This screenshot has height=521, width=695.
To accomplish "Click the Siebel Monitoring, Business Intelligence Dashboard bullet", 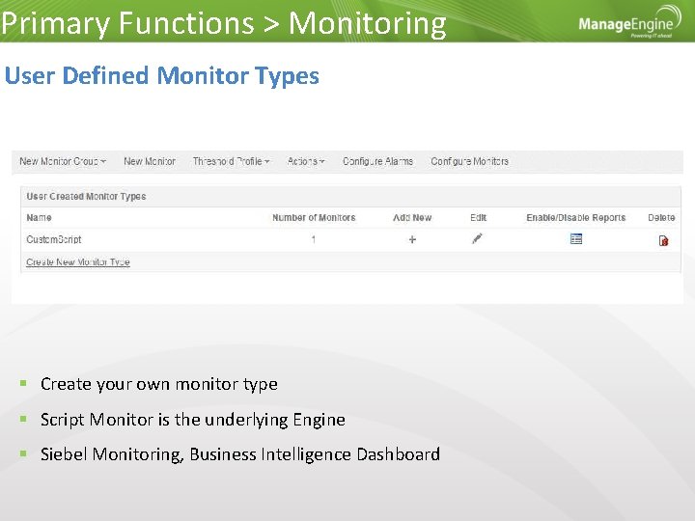I will click(x=240, y=454).
